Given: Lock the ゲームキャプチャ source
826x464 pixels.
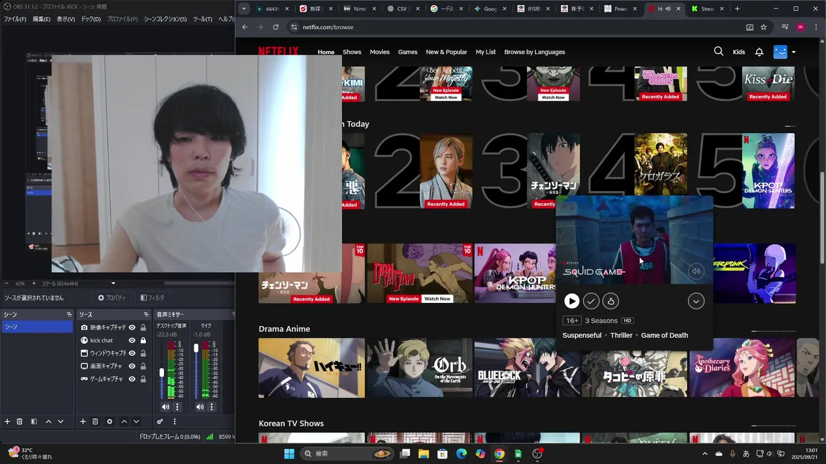Looking at the screenshot, I should (143, 379).
